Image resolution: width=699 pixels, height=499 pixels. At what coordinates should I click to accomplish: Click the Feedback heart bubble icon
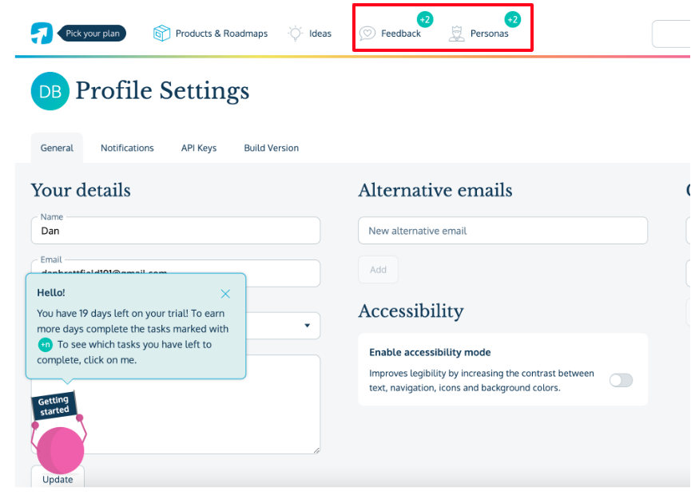click(367, 34)
